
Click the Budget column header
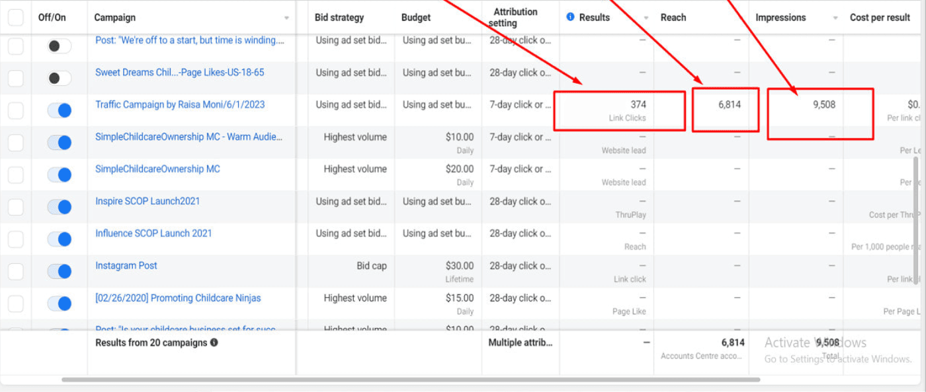416,18
